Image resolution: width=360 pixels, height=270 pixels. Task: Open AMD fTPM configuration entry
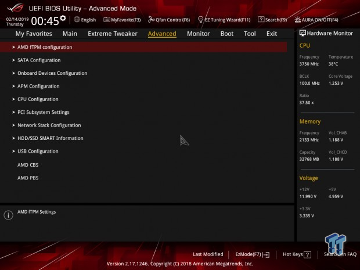(143, 47)
